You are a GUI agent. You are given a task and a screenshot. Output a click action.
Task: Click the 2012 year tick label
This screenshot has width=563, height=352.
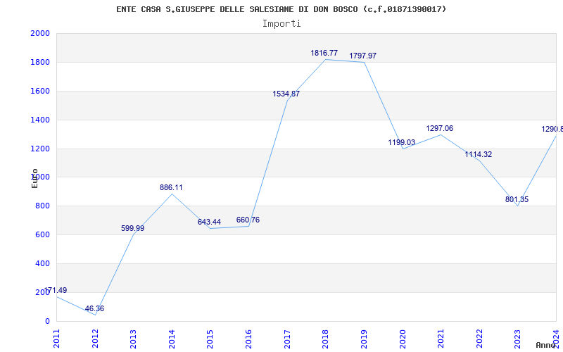click(x=95, y=339)
